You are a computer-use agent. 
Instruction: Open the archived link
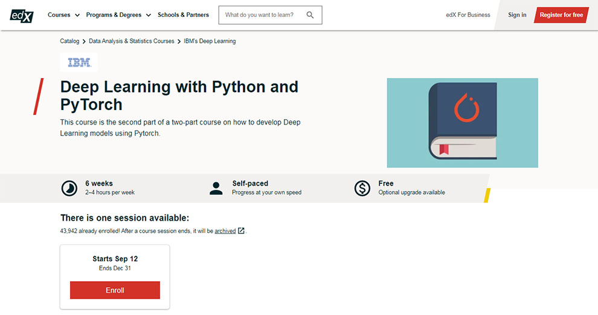[225, 231]
